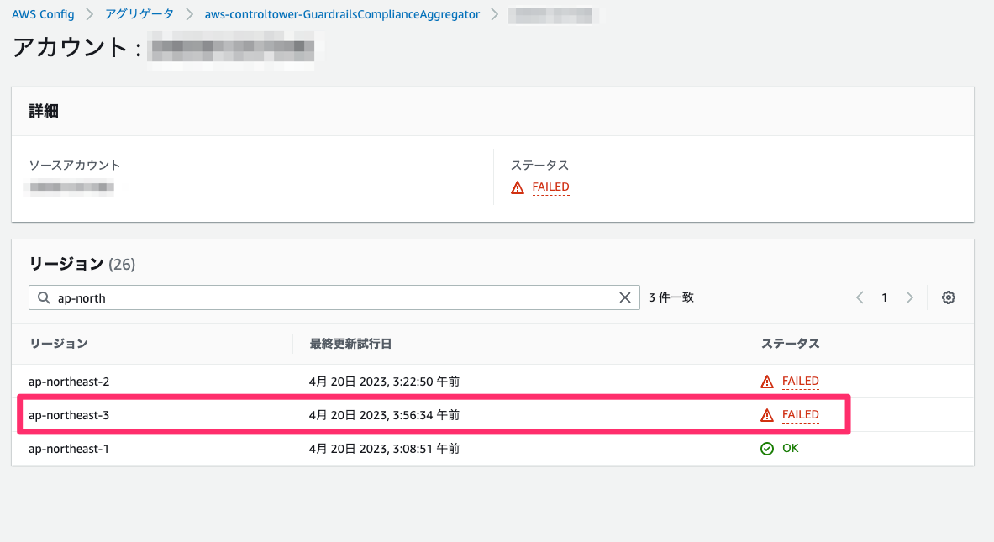994x542 pixels.
Task: Click the FAILED status for ap-northeast-3
Action: (x=801, y=414)
